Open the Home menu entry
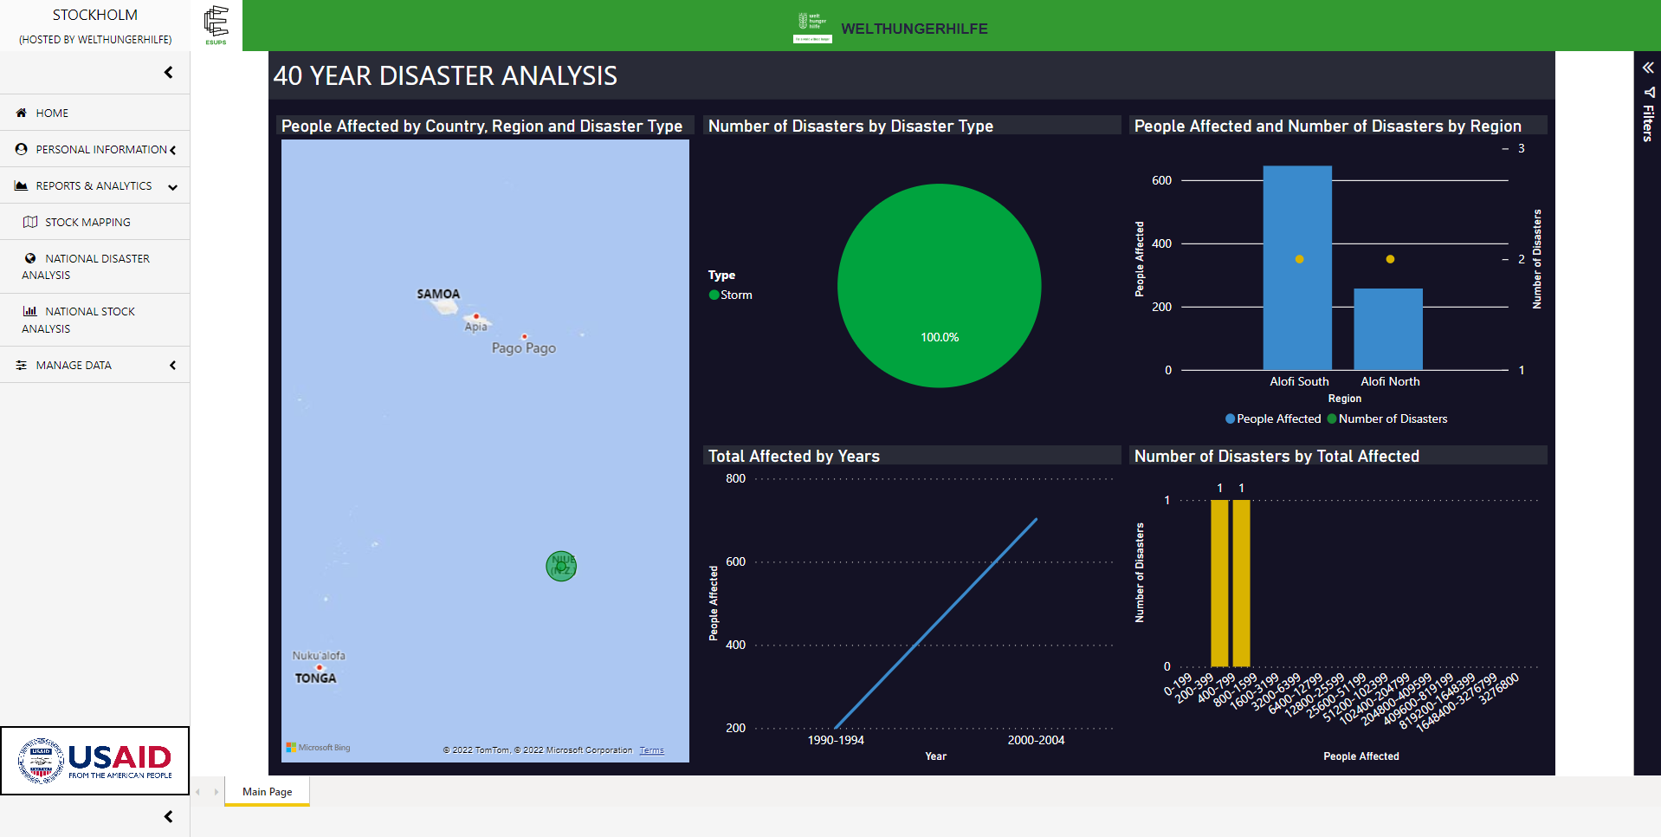This screenshot has height=837, width=1661. pyautogui.click(x=52, y=113)
